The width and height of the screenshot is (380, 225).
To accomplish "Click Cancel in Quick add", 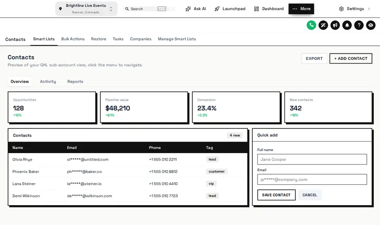I will click(x=310, y=195).
